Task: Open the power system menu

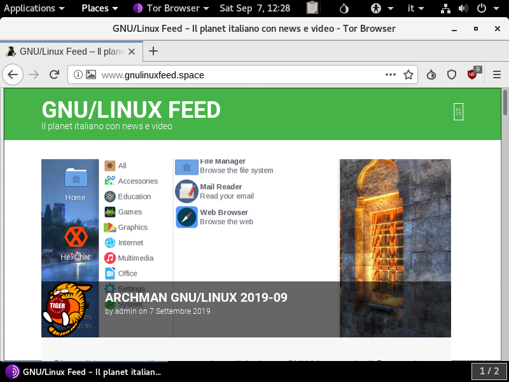Action: click(x=487, y=8)
